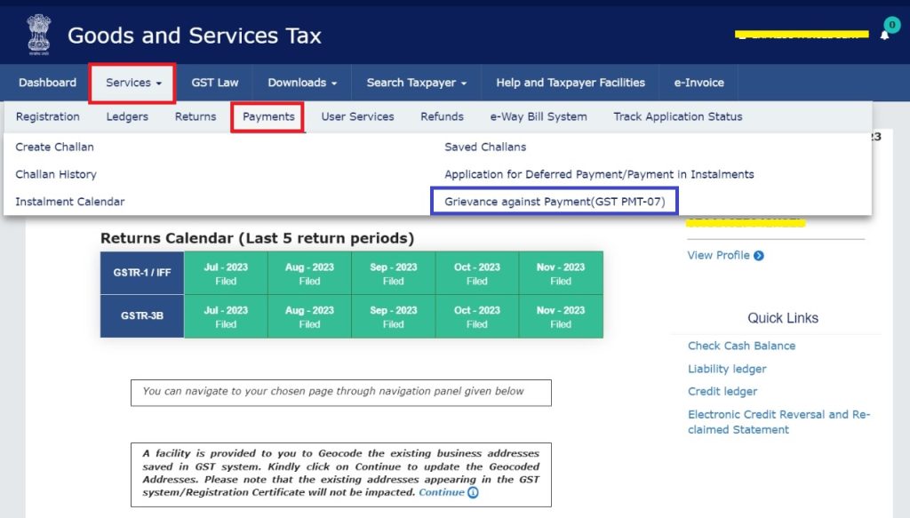
Task: Click the View Profile arrow icon
Action: tap(758, 256)
